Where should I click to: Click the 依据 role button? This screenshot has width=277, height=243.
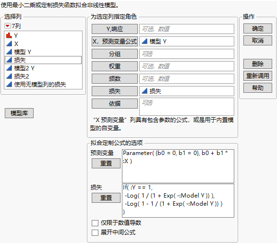point(115,103)
